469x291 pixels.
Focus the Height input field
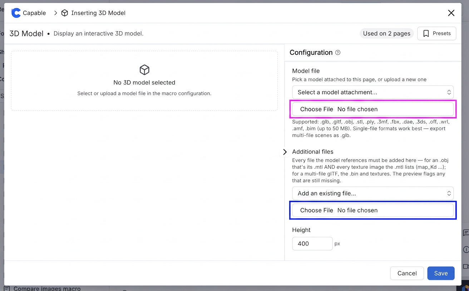pyautogui.click(x=312, y=243)
